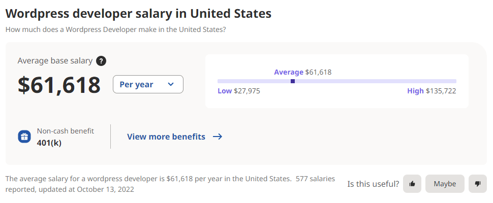Screen dimensions: 493x203
Task: Click the thumbs down icon
Action: pos(477,184)
